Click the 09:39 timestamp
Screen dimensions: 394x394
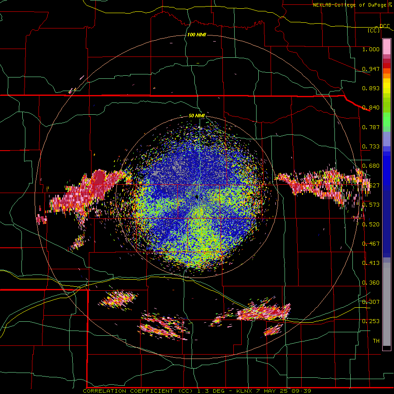[301, 391]
